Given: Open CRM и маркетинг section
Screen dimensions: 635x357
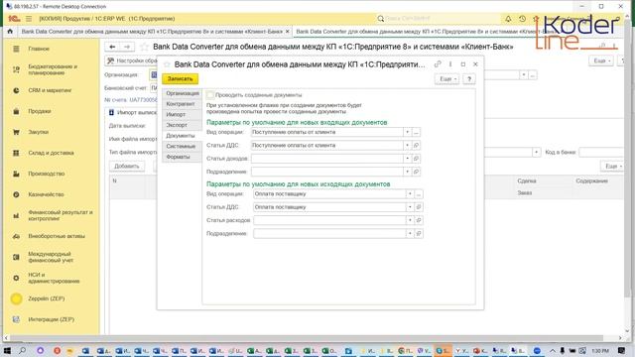Looking at the screenshot, I should tap(50, 90).
